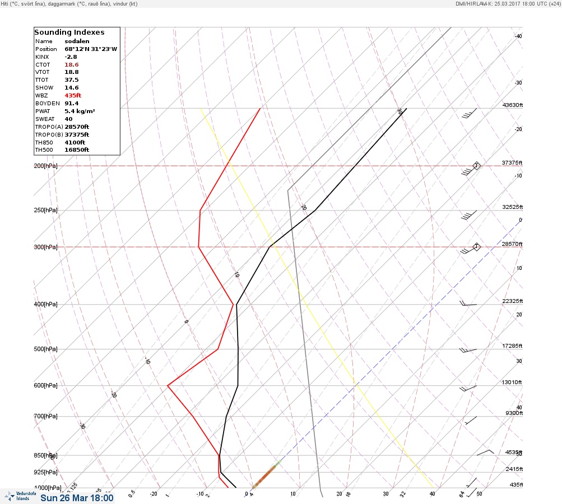Click the tropopause diamond marker at 37375ft

[x=476, y=166]
